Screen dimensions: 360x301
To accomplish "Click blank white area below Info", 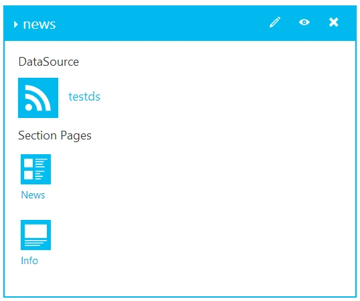I will 180,282.
